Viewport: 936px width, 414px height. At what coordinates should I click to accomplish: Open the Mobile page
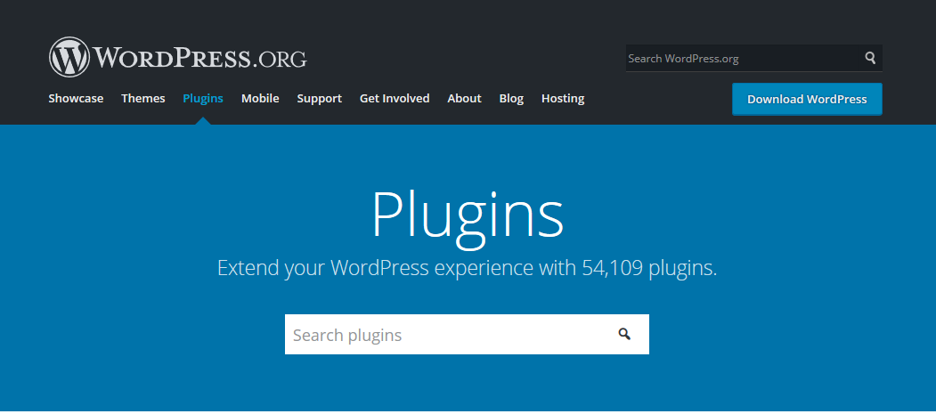(x=260, y=99)
